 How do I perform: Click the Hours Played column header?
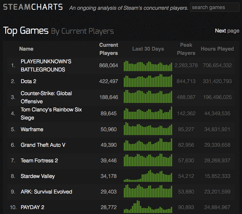[217, 49]
